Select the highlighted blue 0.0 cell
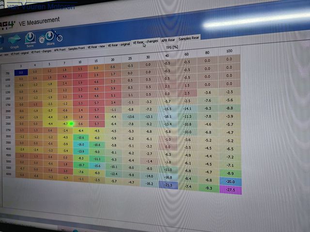This screenshot has height=232, width=310. (21, 72)
